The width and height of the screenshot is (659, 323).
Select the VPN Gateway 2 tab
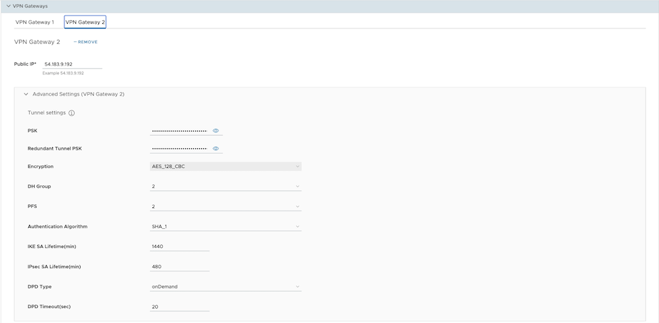coord(85,22)
